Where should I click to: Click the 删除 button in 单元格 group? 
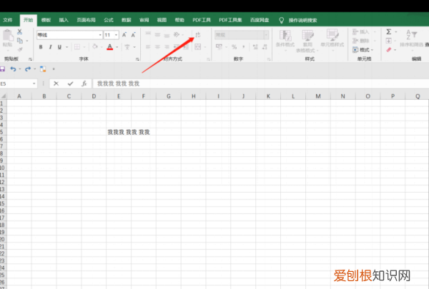point(363,41)
